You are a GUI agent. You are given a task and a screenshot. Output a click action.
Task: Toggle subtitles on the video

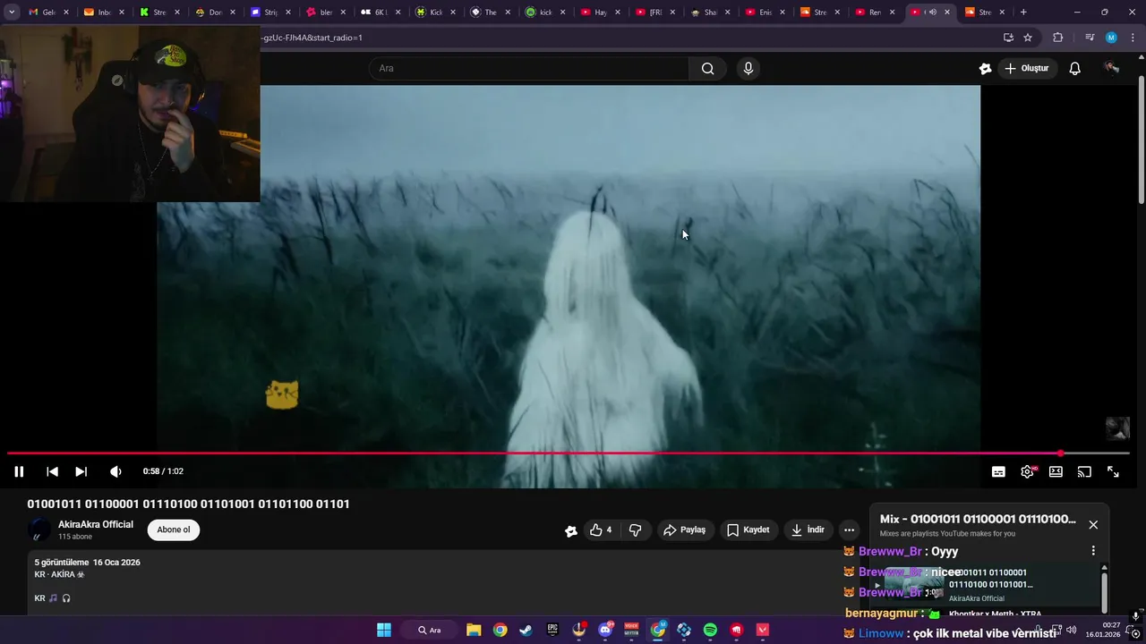[998, 471]
